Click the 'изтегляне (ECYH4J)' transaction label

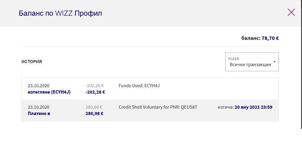49,92
